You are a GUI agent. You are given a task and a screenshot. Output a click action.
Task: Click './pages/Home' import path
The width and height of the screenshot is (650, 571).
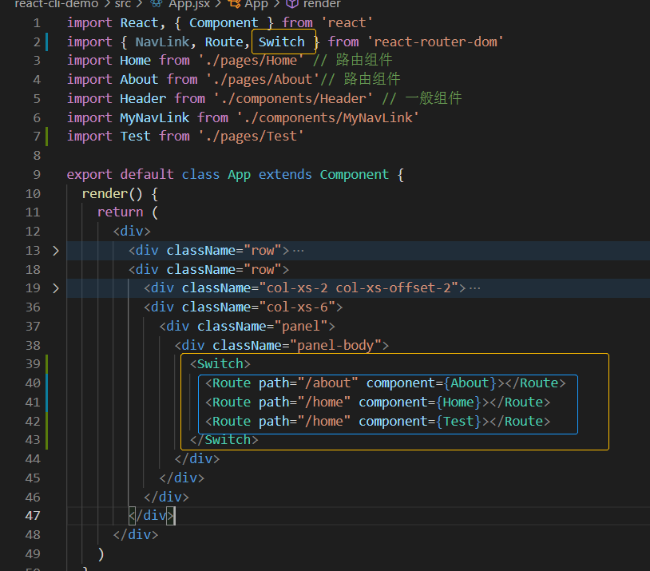point(252,61)
